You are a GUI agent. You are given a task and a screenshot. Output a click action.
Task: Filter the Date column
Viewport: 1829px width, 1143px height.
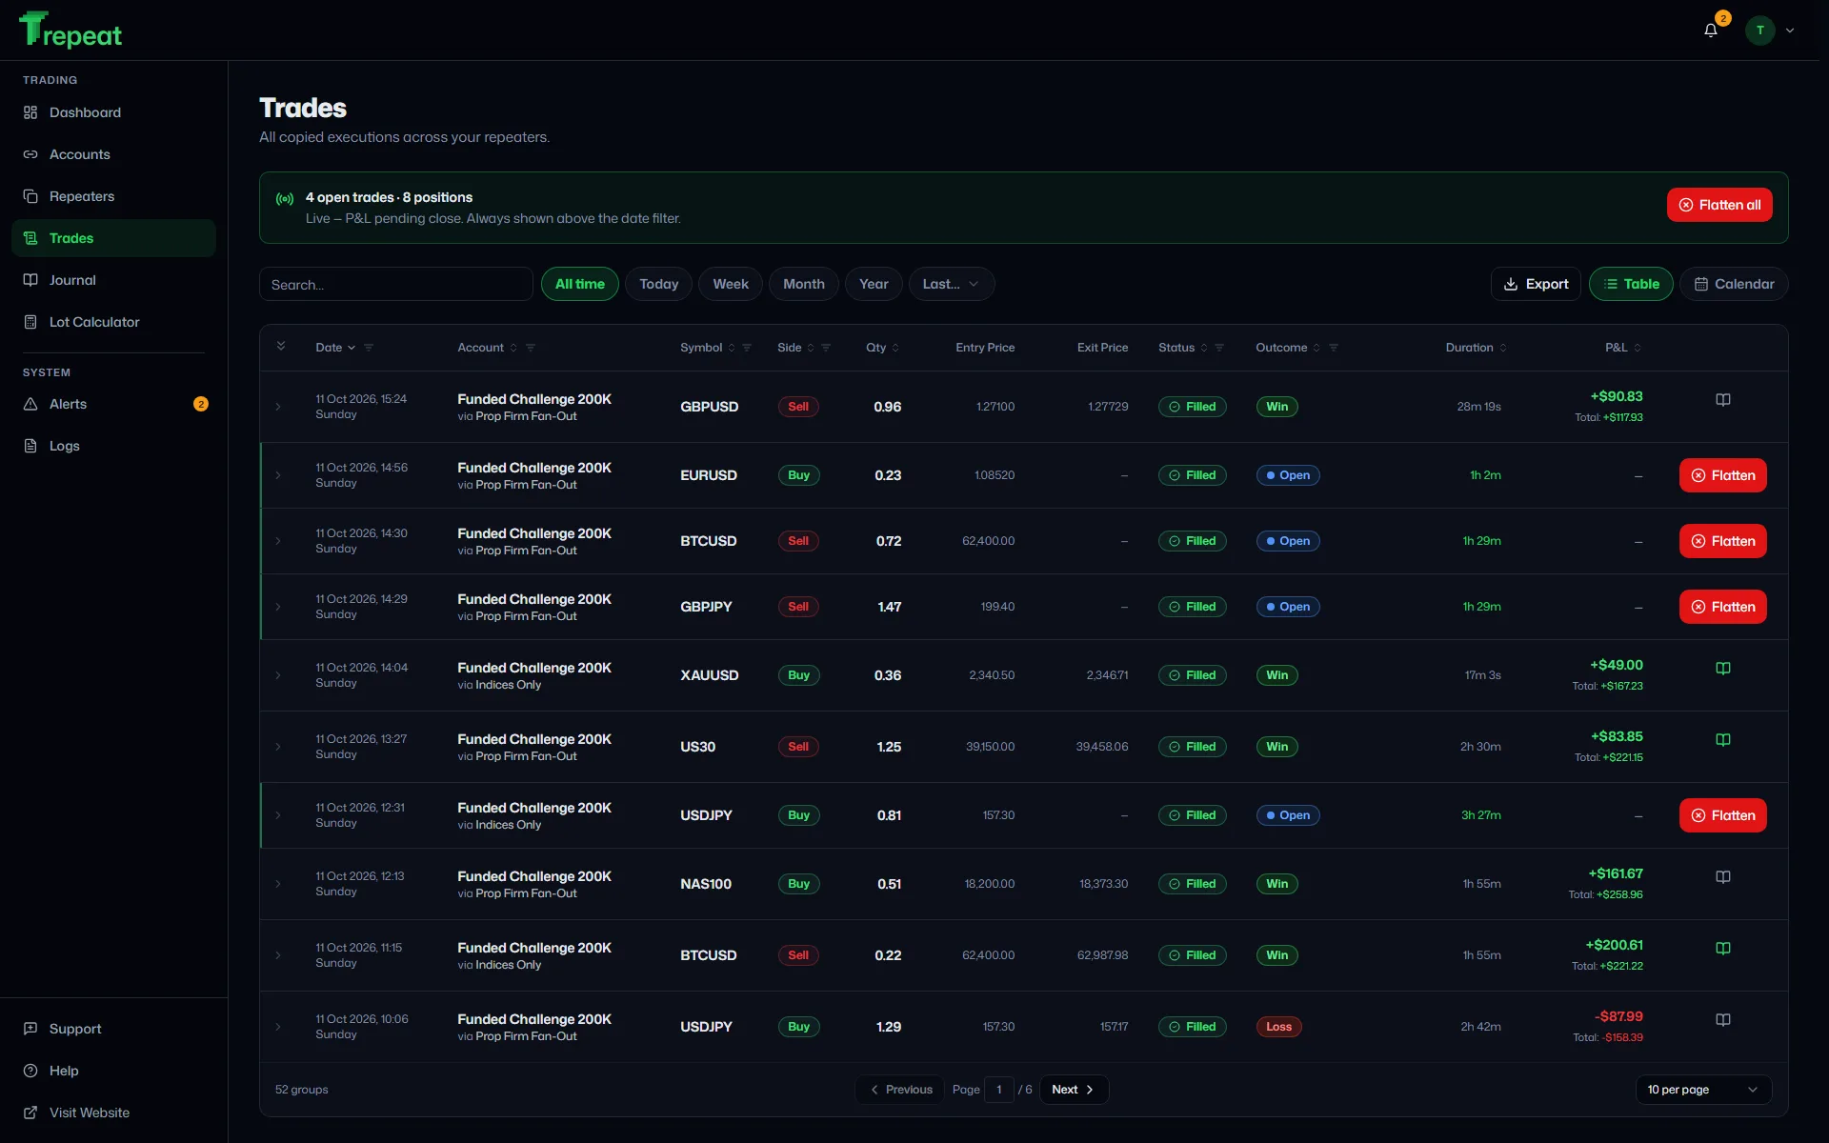point(369,348)
